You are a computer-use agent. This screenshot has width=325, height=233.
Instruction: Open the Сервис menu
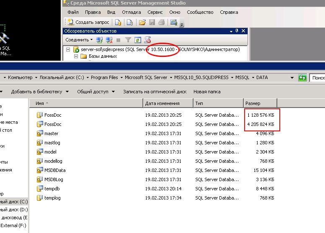click(x=155, y=12)
